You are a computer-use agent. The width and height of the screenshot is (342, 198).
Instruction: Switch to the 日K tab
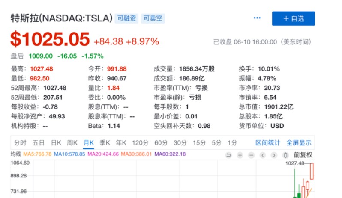[56, 143]
